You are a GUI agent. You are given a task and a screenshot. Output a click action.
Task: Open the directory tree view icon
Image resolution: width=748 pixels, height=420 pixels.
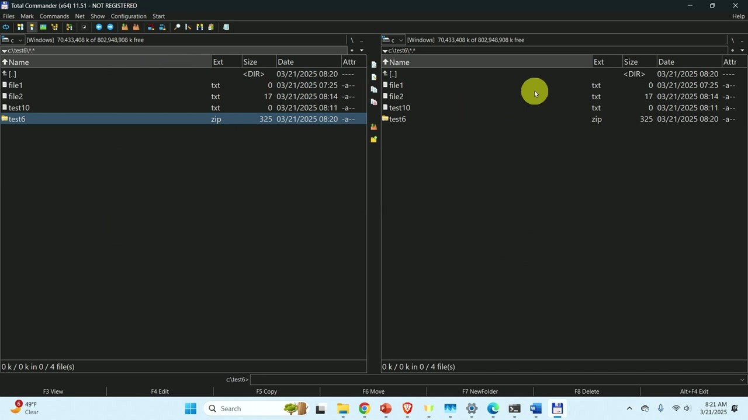click(x=55, y=27)
